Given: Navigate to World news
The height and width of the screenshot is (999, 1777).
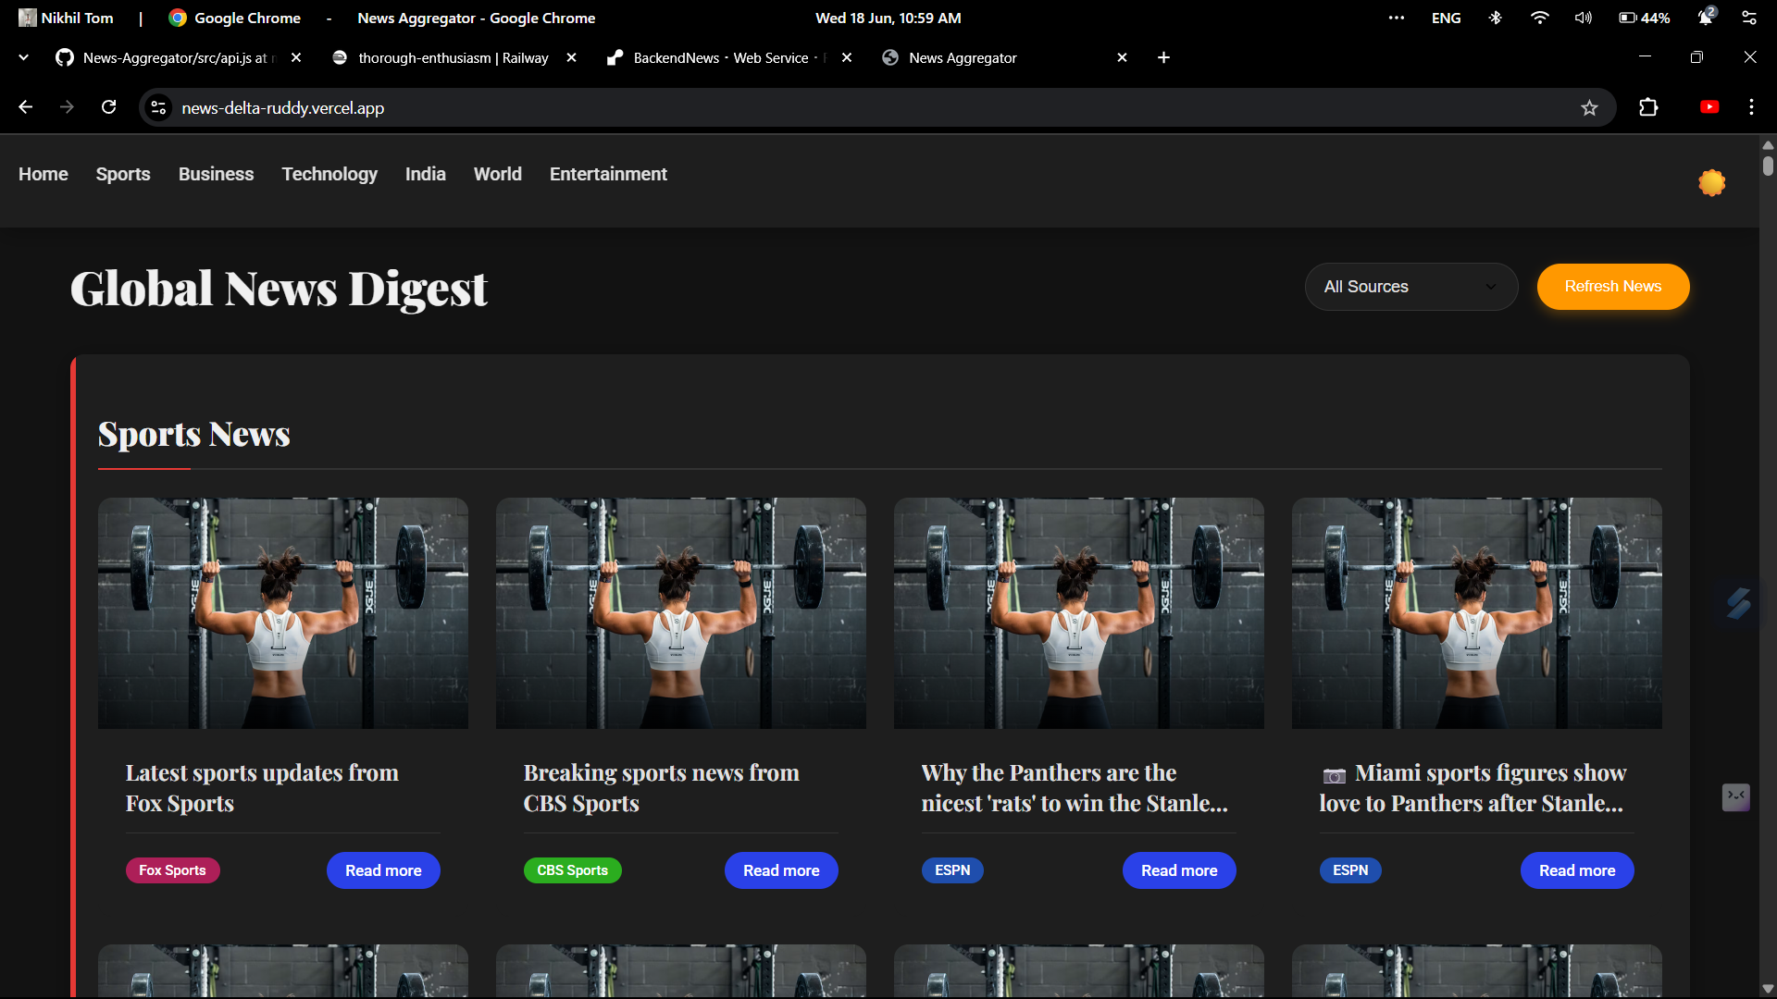Looking at the screenshot, I should [498, 174].
